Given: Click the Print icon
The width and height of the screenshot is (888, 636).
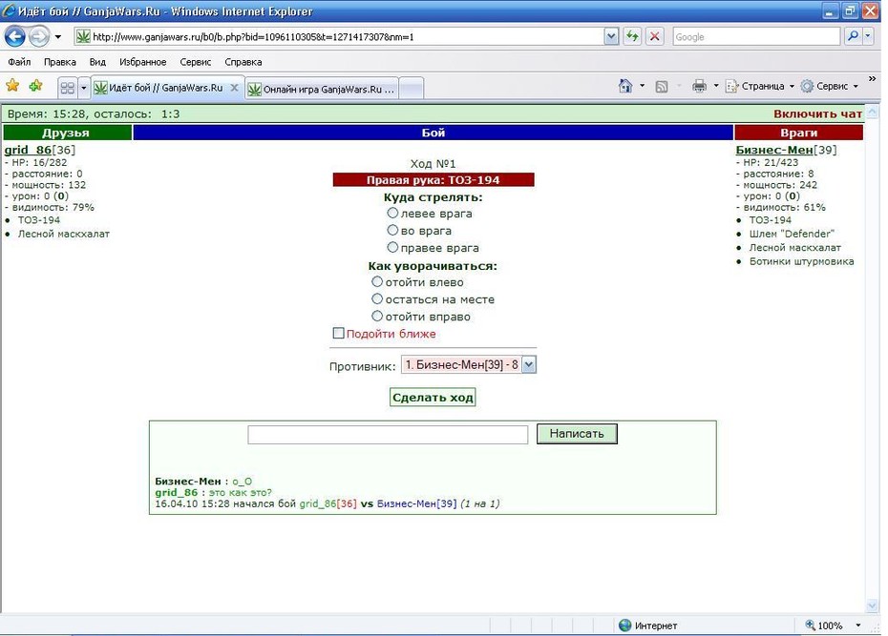Looking at the screenshot, I should coord(699,86).
